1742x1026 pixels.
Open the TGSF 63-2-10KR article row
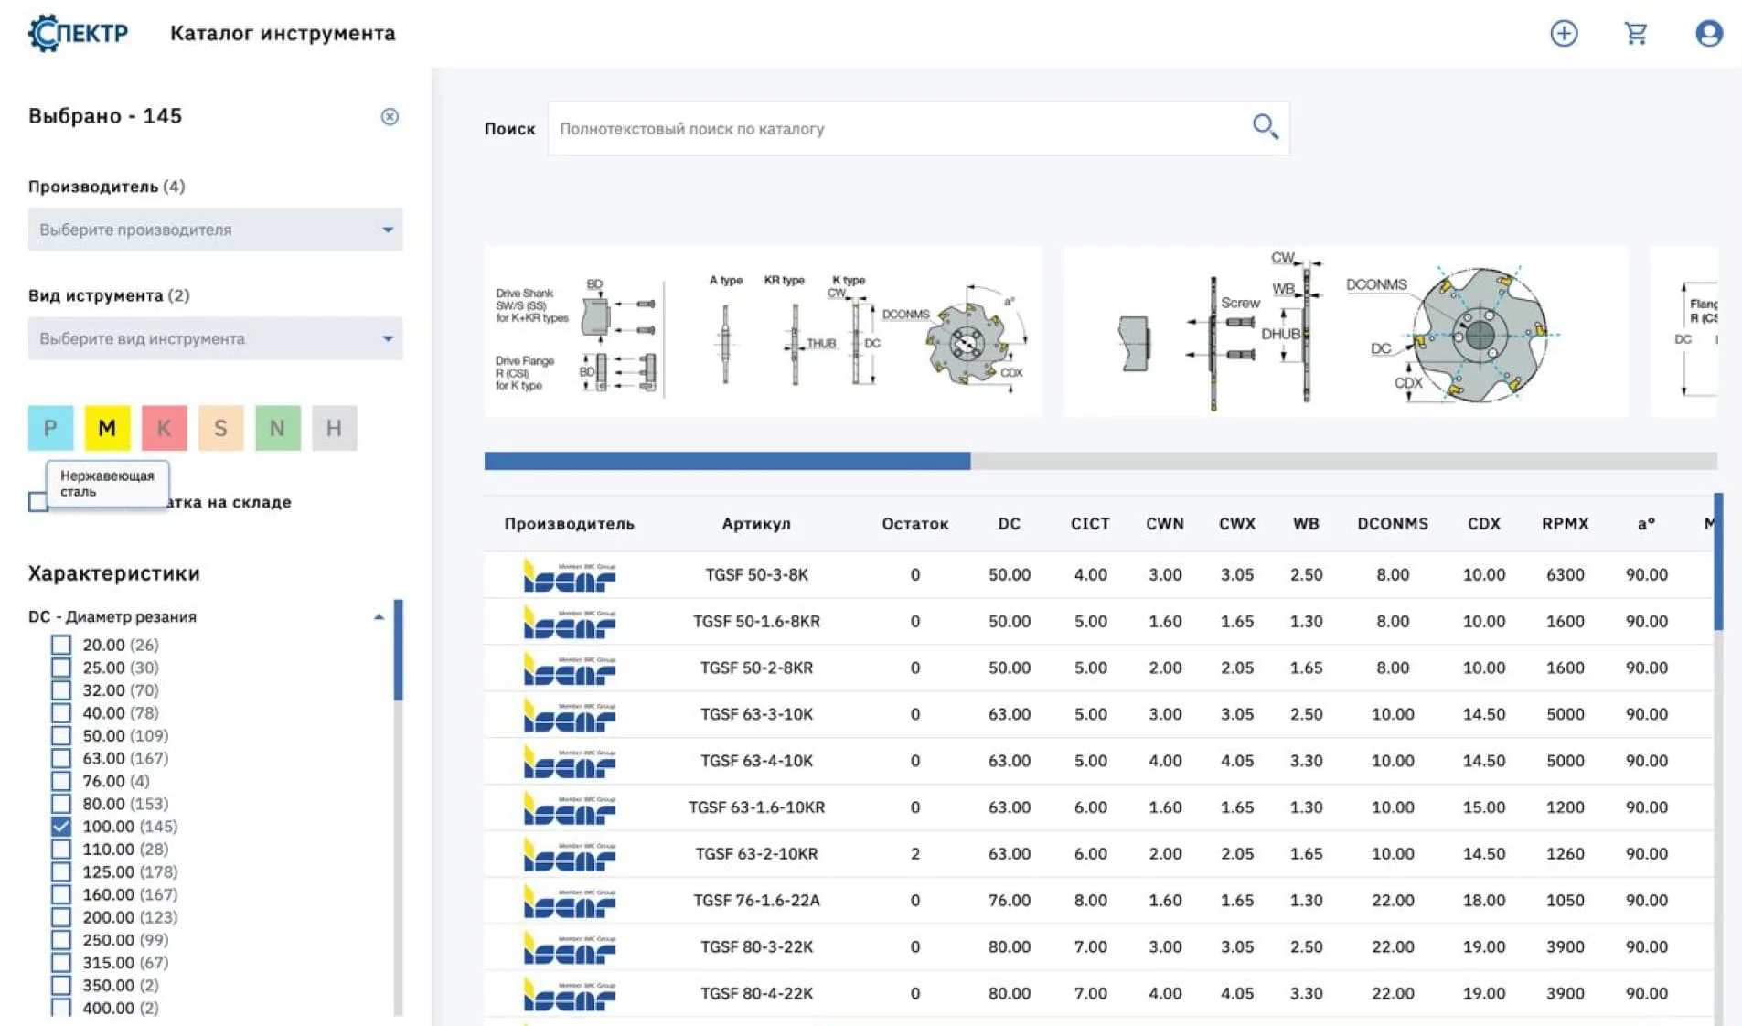(x=755, y=854)
